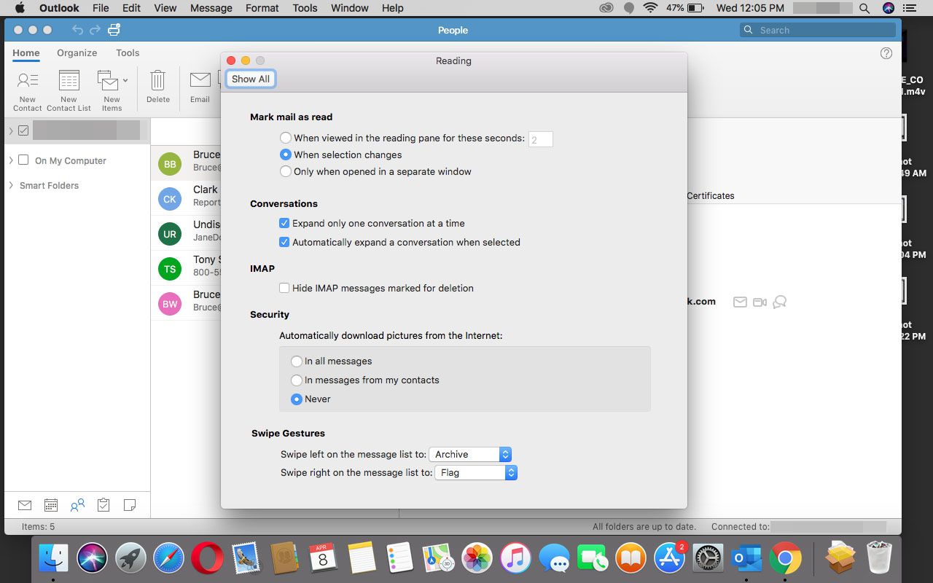Select the Clark contact row
The image size is (933, 583).
click(186, 198)
